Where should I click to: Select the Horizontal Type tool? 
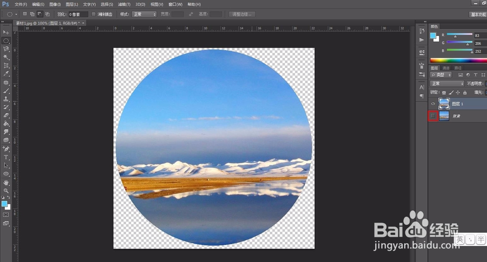pos(6,157)
